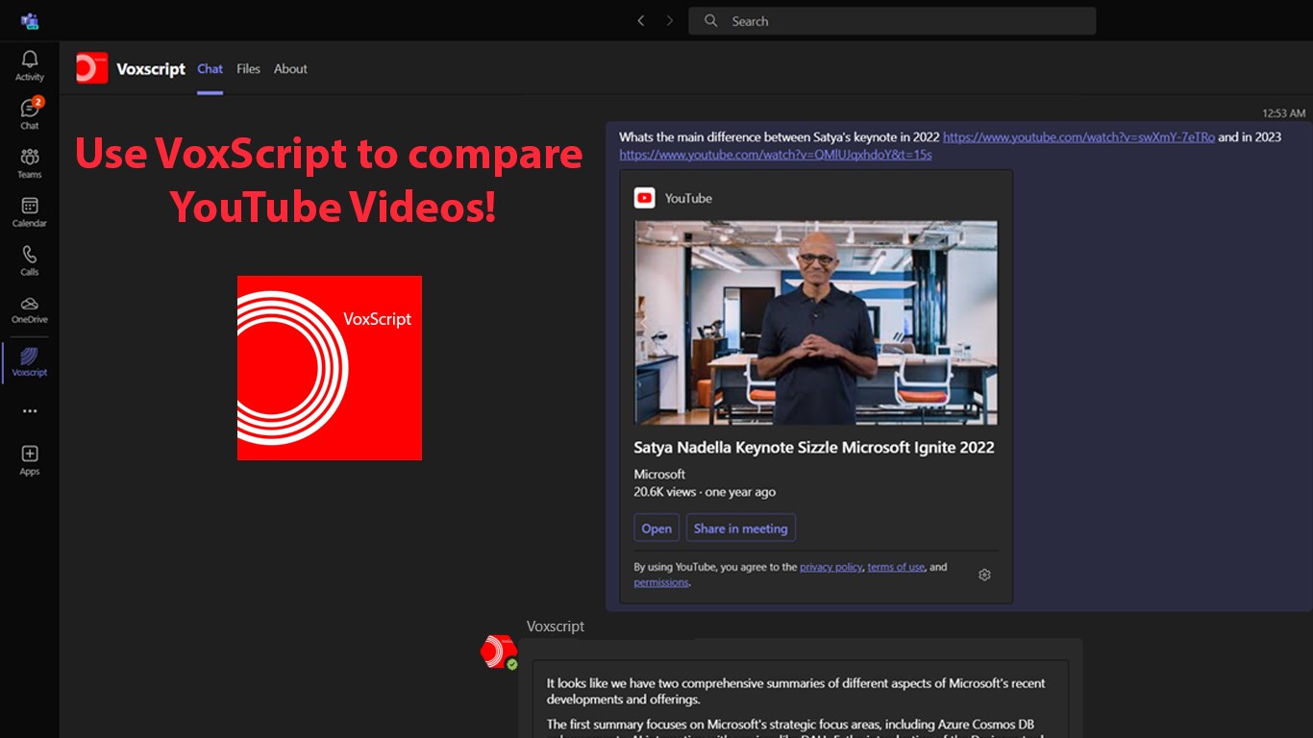Image resolution: width=1313 pixels, height=738 pixels.
Task: Switch to the Chat tab
Action: coord(210,69)
